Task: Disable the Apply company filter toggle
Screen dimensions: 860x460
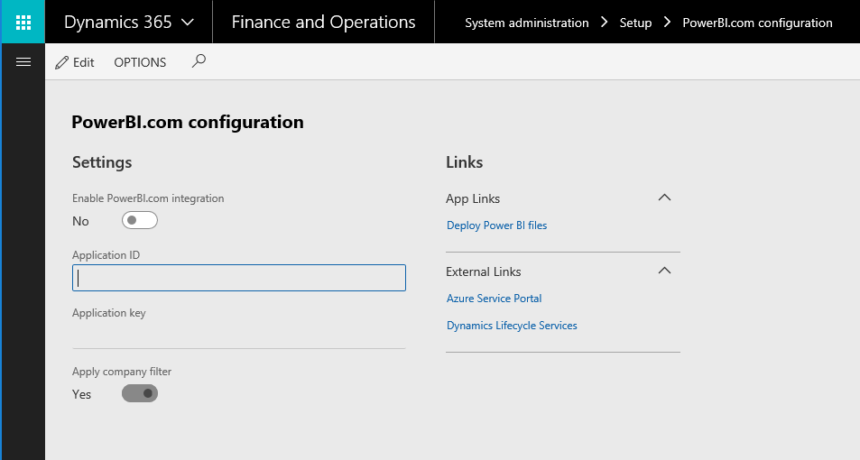Action: [x=140, y=393]
